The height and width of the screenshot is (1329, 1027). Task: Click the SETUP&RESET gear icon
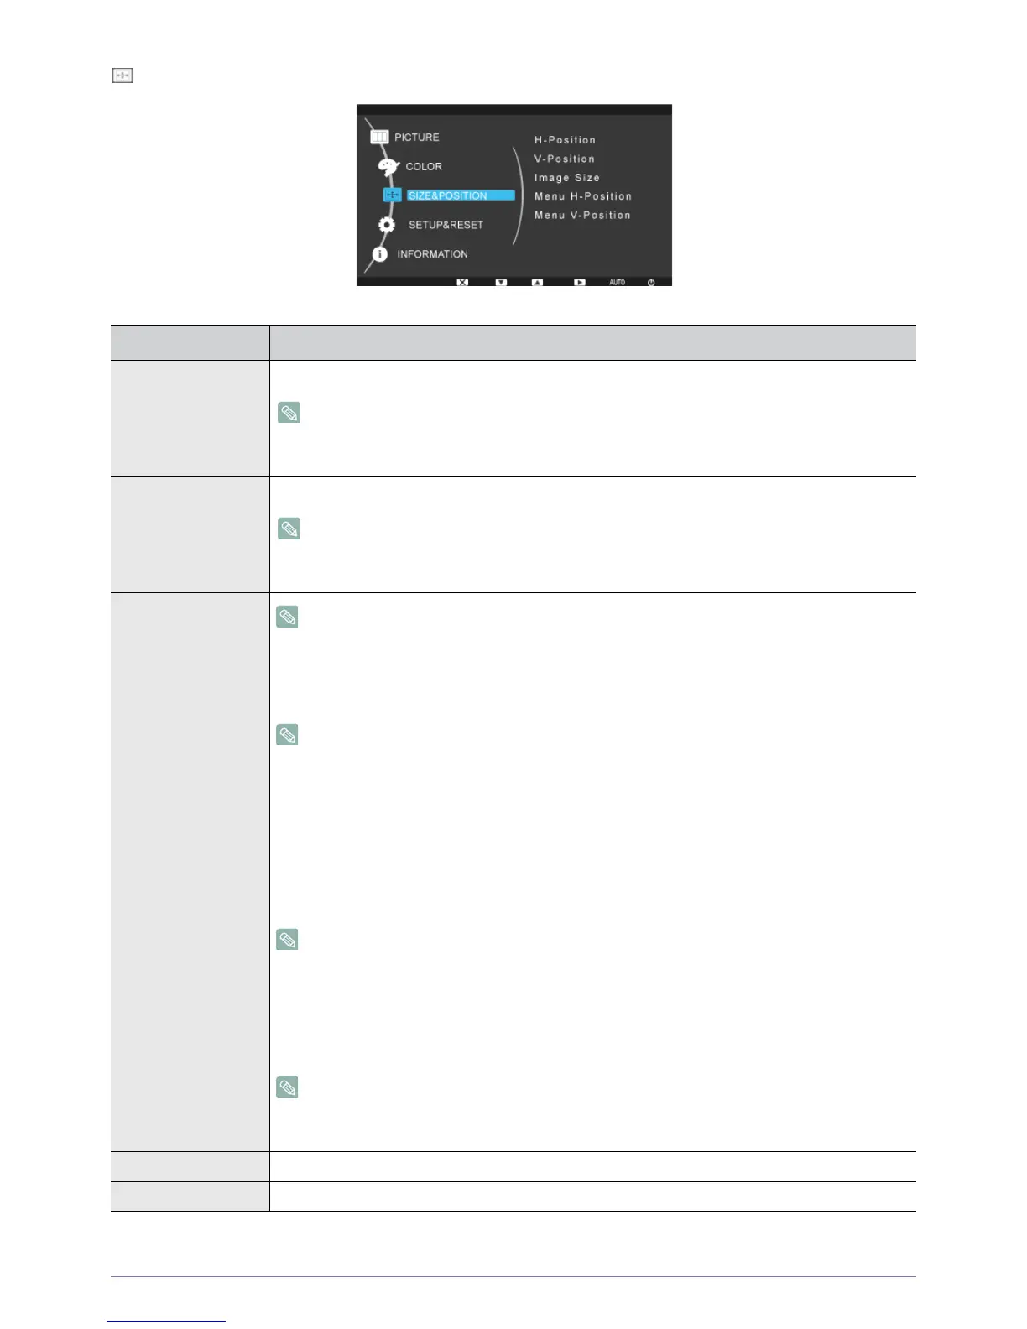tap(387, 225)
